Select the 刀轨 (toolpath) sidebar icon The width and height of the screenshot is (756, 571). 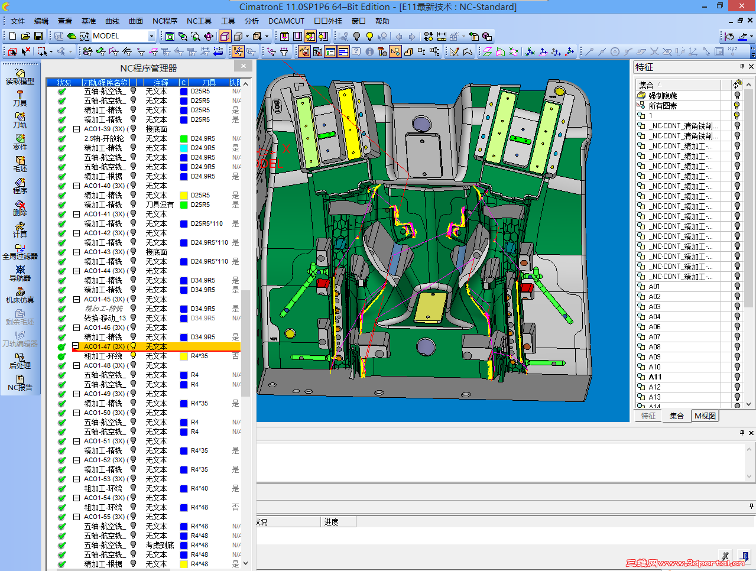tap(20, 120)
